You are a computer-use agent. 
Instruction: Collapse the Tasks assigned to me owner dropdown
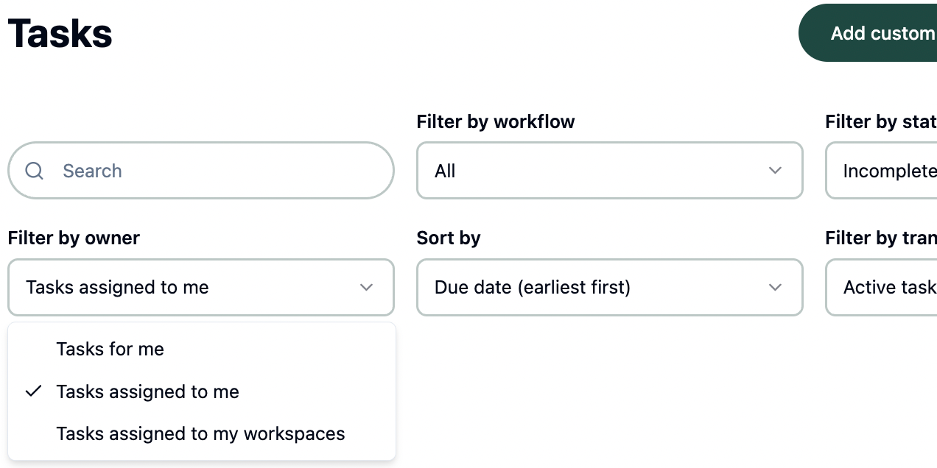pos(200,287)
